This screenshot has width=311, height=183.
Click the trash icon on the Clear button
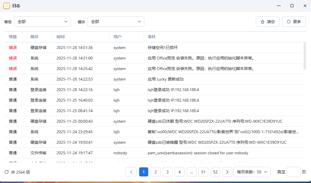click(x=263, y=22)
